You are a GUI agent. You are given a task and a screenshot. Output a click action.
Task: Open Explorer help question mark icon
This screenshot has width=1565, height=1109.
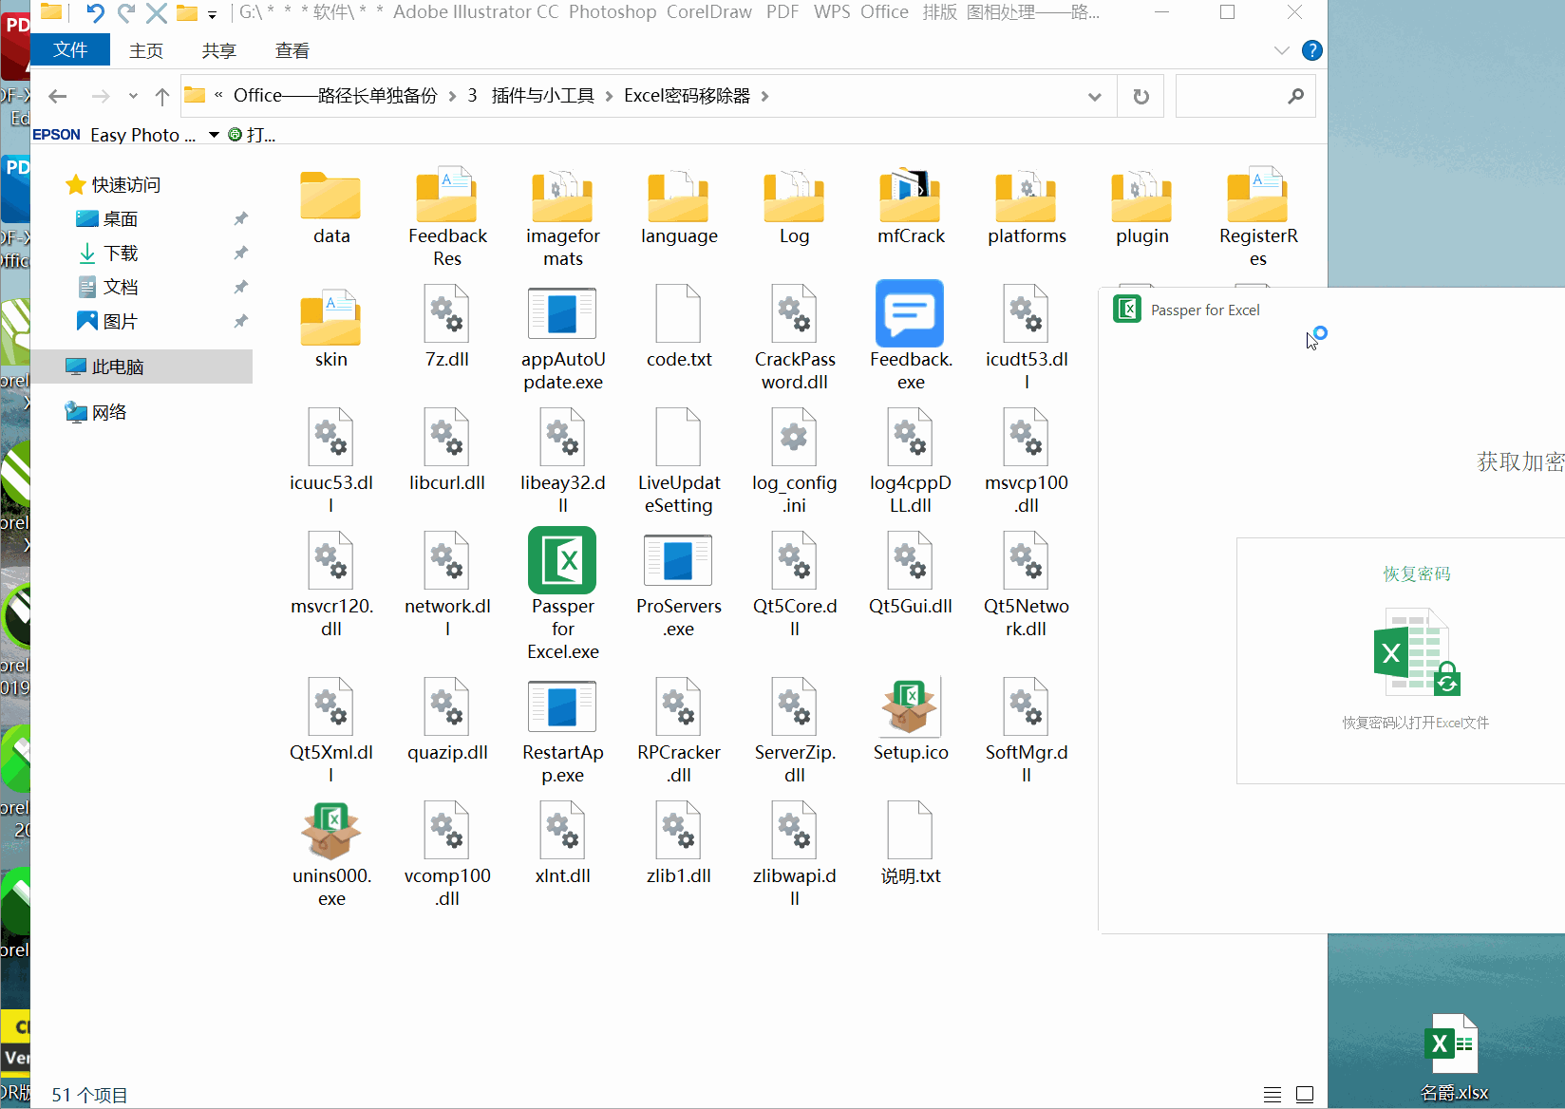(x=1311, y=50)
